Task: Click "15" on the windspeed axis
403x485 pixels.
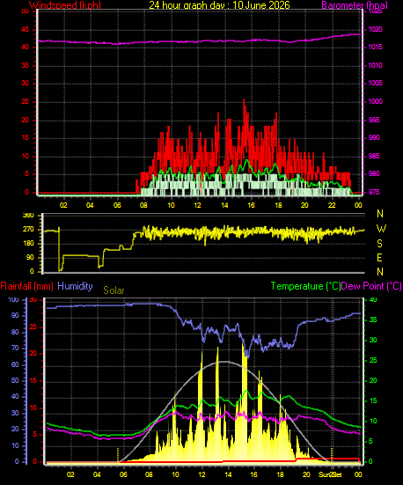Action: [x=25, y=138]
